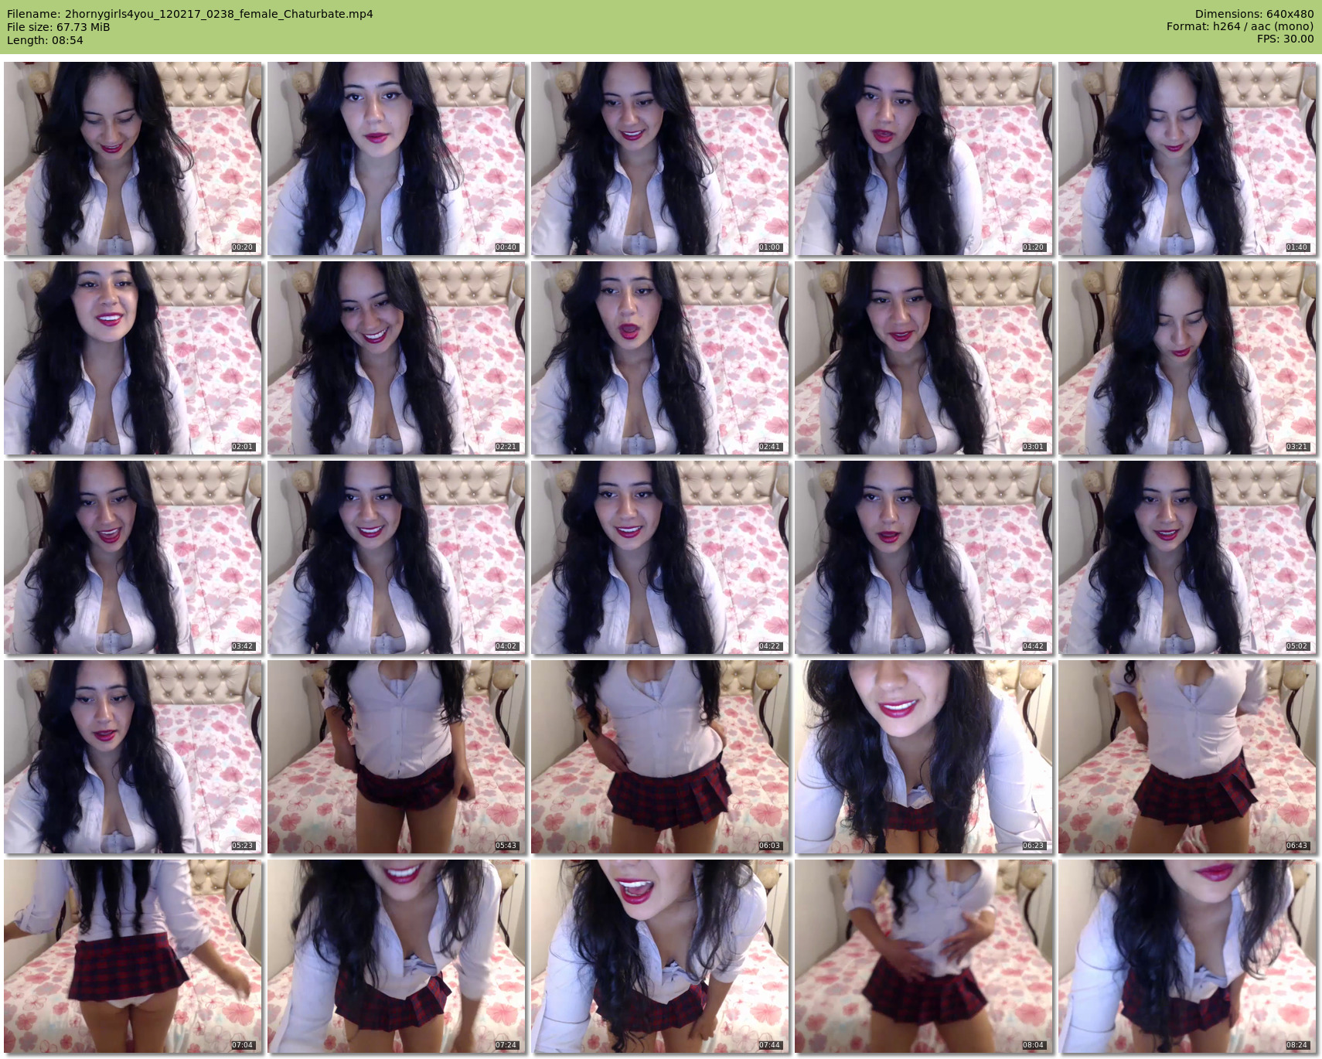Screen dimensions: 1322x1059
Task: Open the thumbnail at 08:04
Action: tap(924, 956)
